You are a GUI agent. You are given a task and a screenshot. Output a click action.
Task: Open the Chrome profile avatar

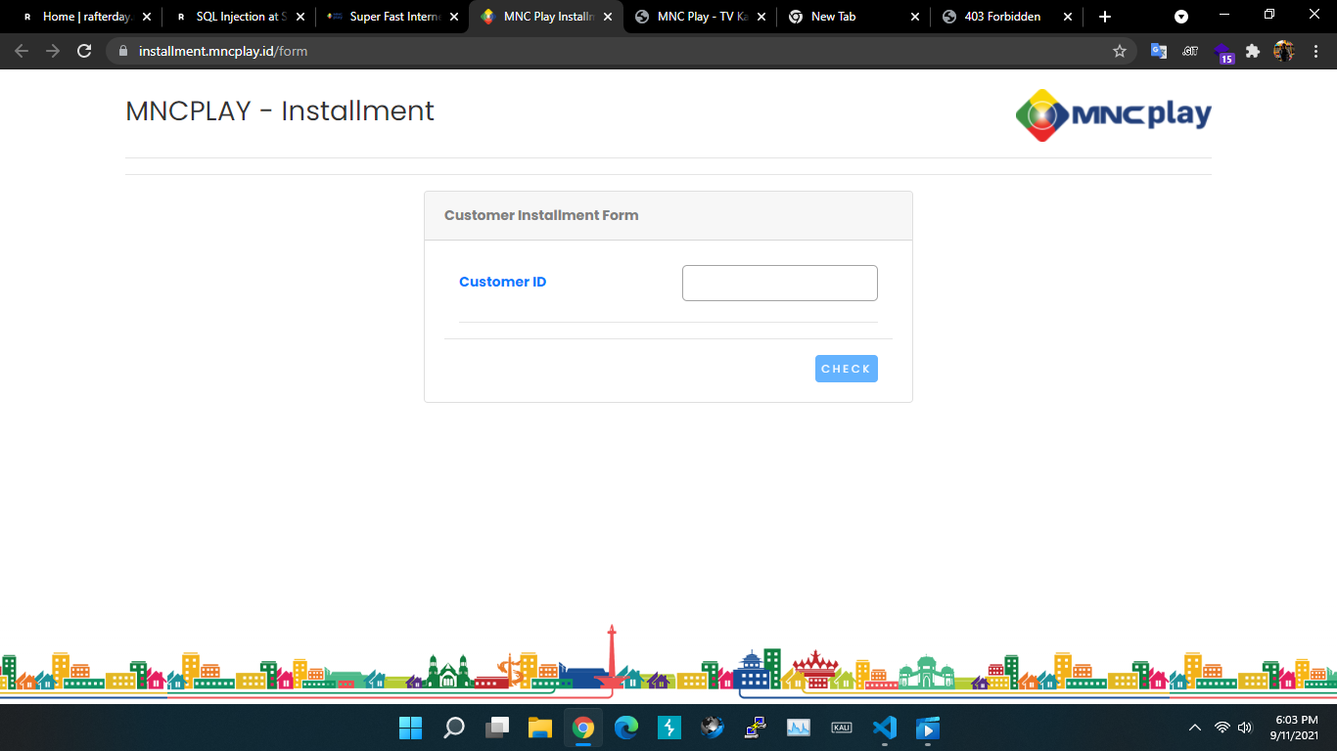[x=1283, y=51]
